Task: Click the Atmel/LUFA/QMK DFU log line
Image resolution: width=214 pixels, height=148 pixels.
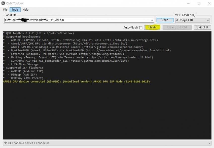Action: [65, 44]
